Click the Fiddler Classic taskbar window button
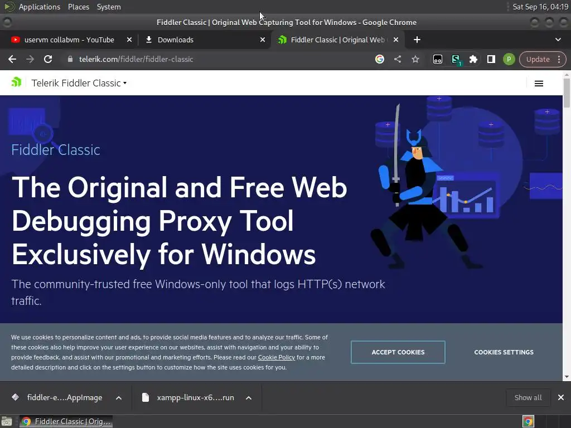 66,421
